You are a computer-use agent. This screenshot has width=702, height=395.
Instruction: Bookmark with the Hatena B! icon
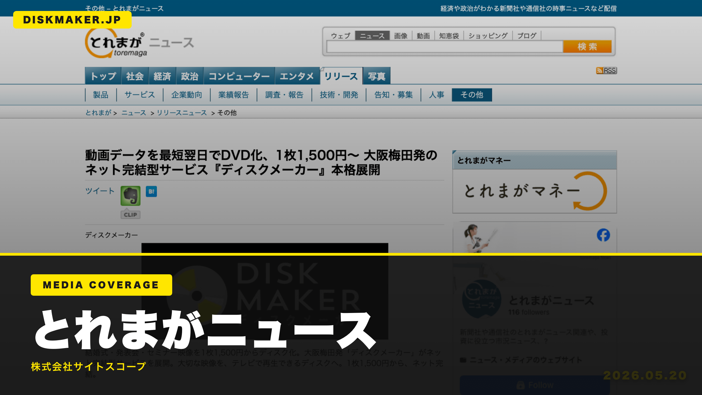pyautogui.click(x=151, y=191)
